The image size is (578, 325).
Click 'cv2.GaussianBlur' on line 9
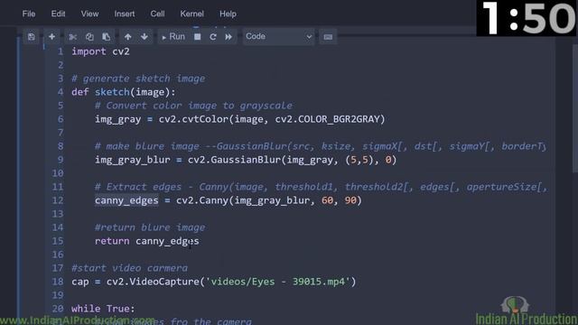tap(235, 160)
